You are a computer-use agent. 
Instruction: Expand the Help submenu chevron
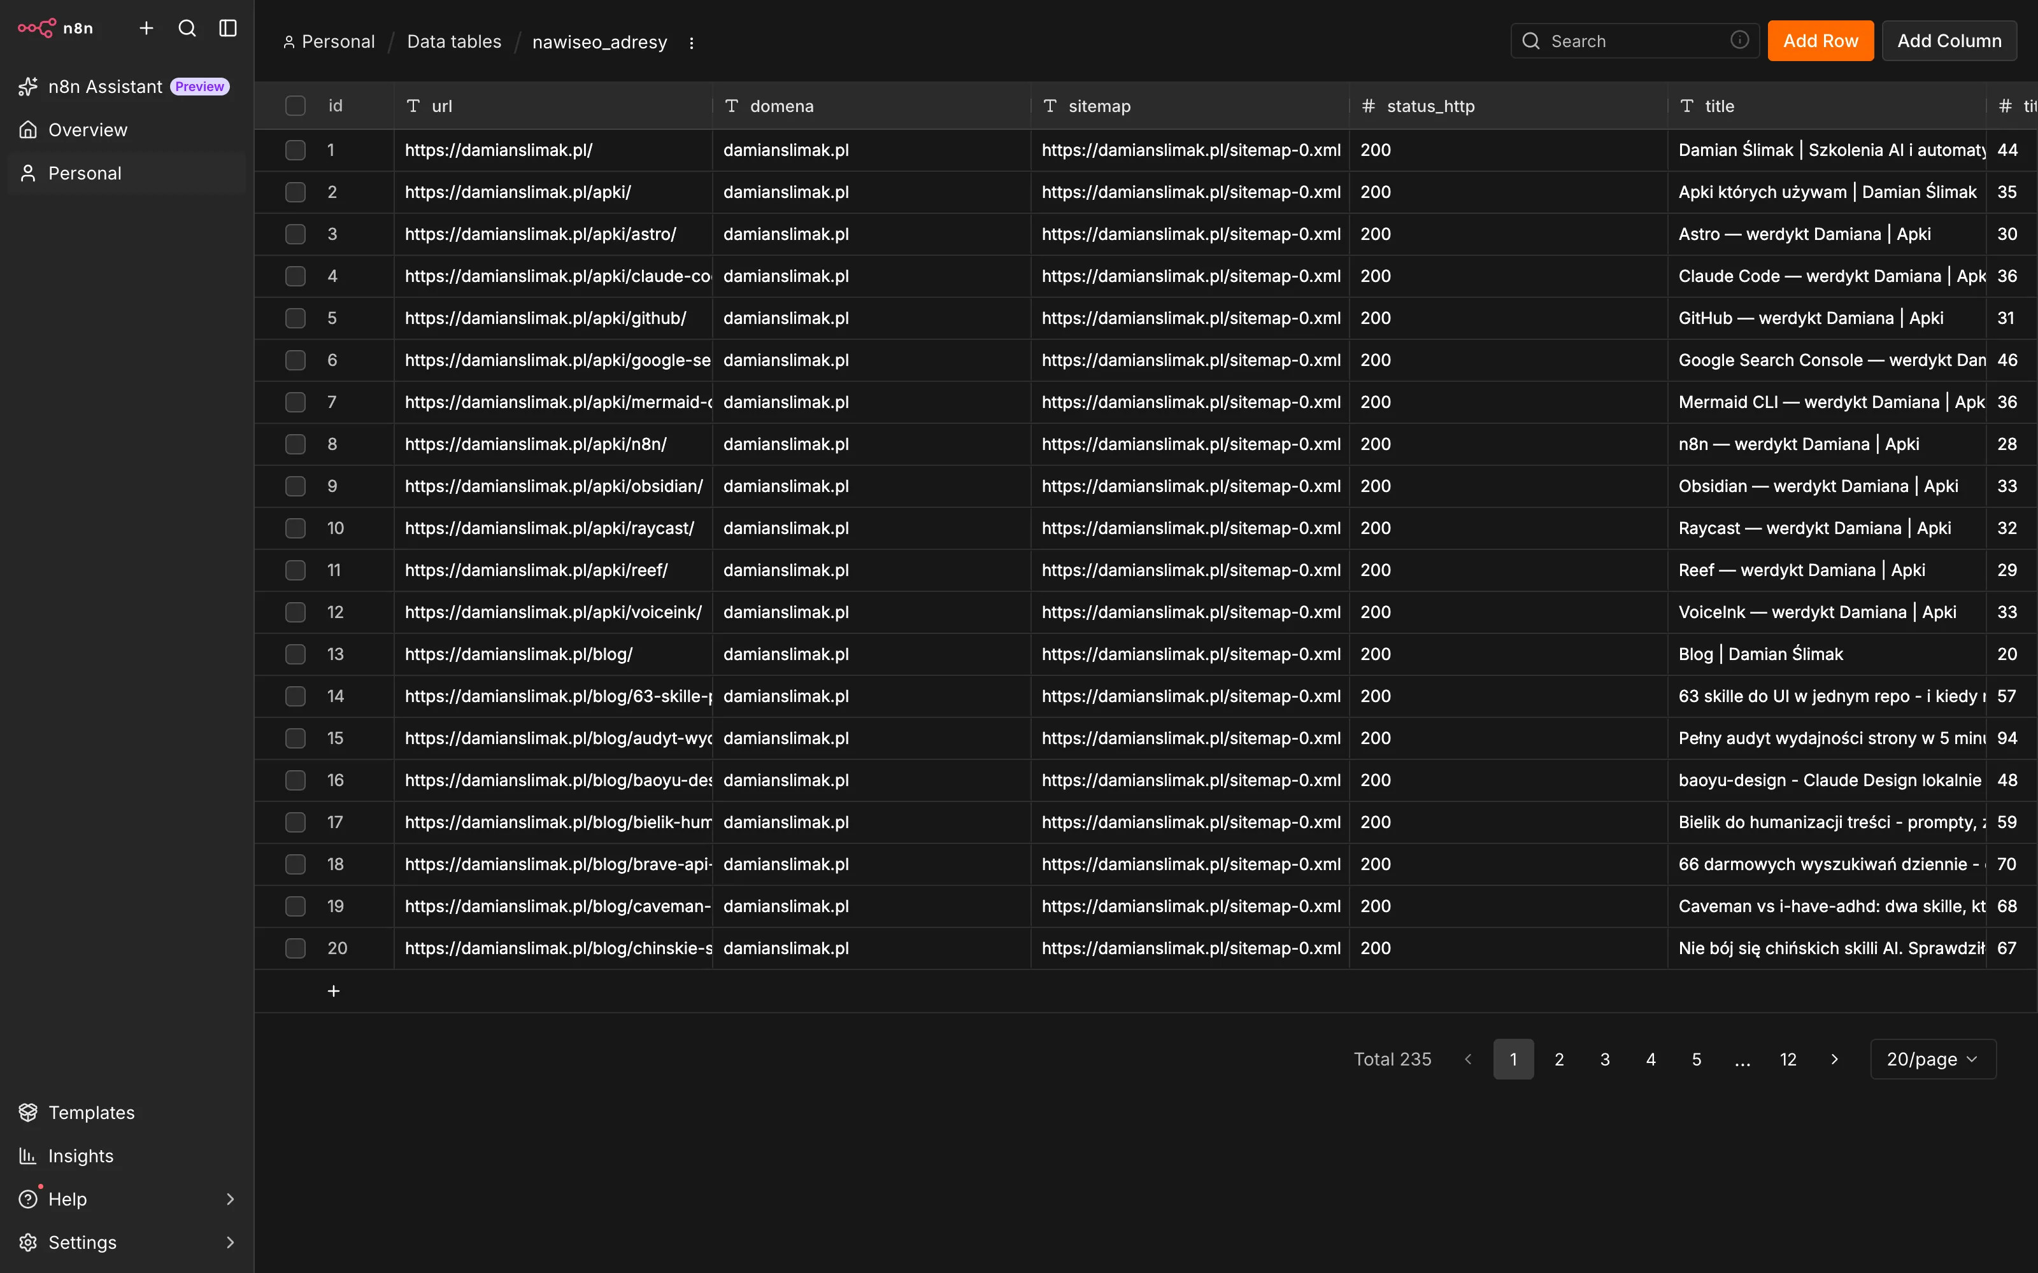(x=230, y=1199)
